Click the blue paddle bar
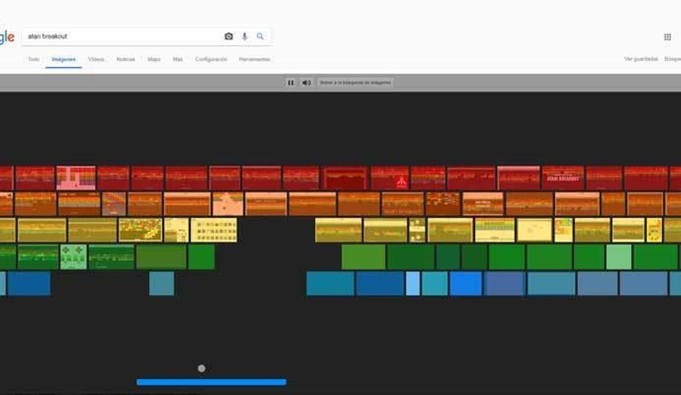The height and width of the screenshot is (395, 681). (211, 382)
